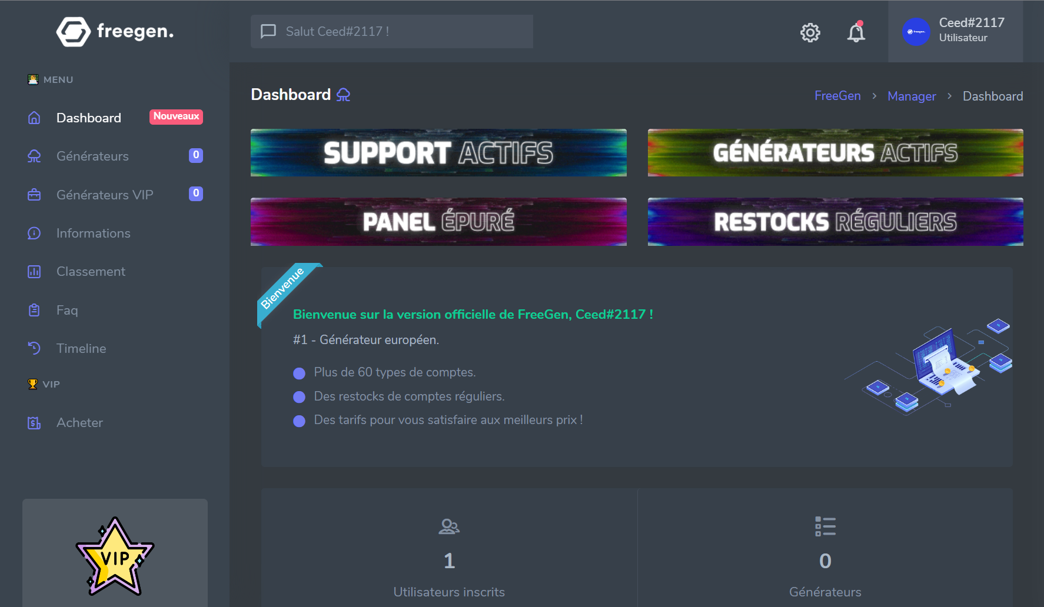Click the Utilisateurs inscrits people icon
This screenshot has height=607, width=1044.
tap(449, 526)
